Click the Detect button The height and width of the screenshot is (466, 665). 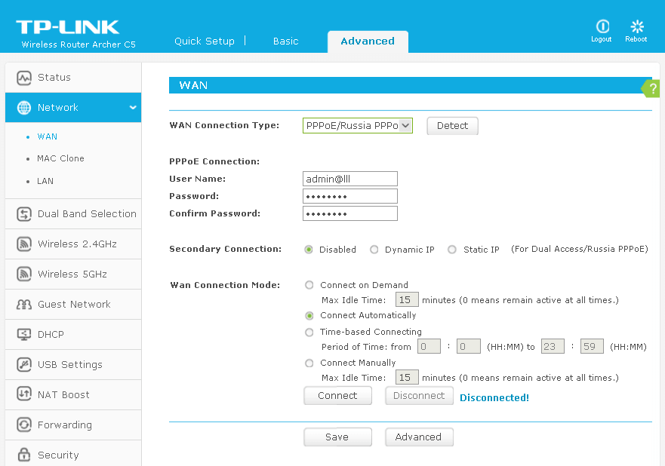click(452, 126)
